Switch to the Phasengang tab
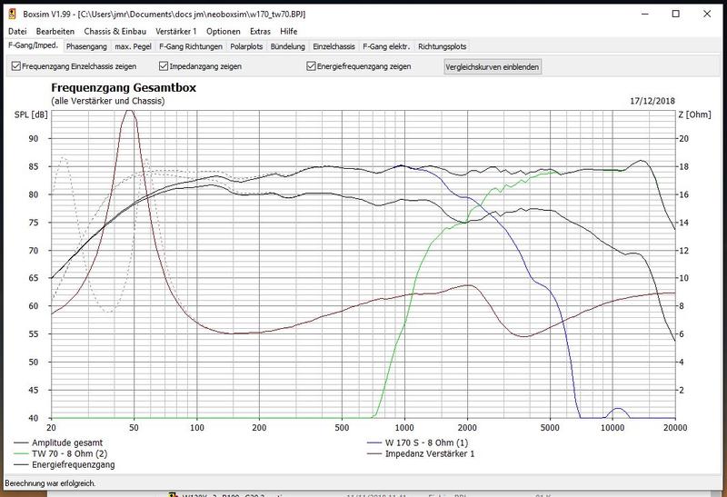Screen dimensions: 727x497 (x=86, y=46)
